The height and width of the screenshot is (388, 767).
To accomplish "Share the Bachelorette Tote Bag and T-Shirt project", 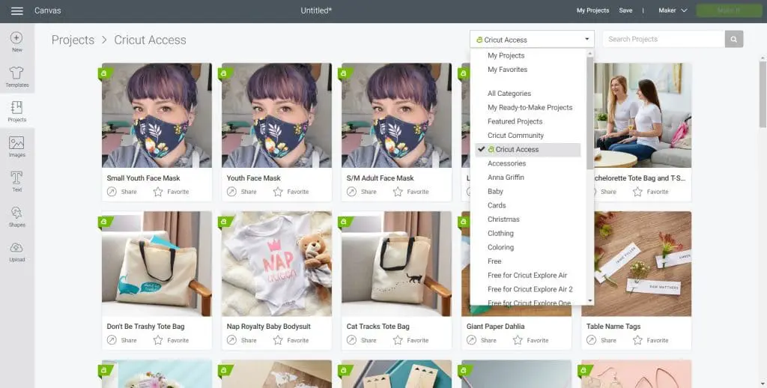I will coord(605,192).
